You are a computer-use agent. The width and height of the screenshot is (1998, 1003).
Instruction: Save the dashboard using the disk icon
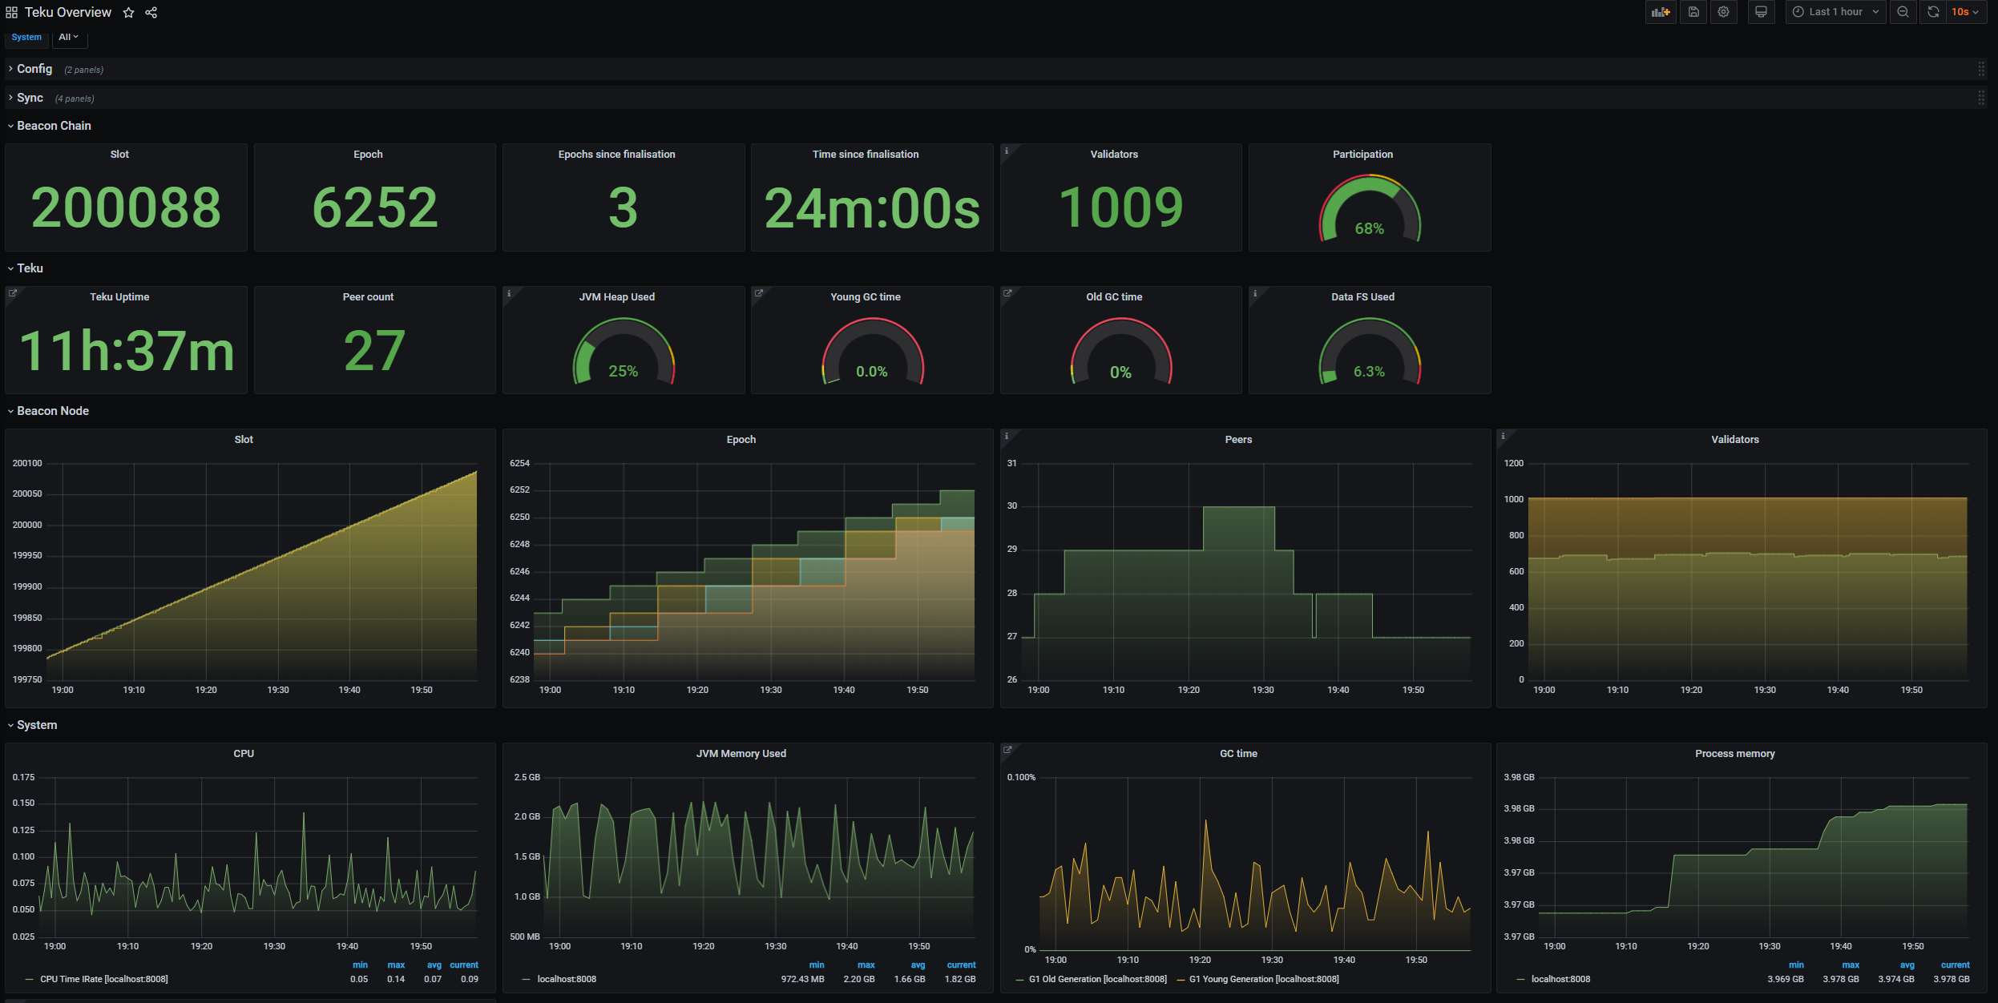coord(1693,12)
